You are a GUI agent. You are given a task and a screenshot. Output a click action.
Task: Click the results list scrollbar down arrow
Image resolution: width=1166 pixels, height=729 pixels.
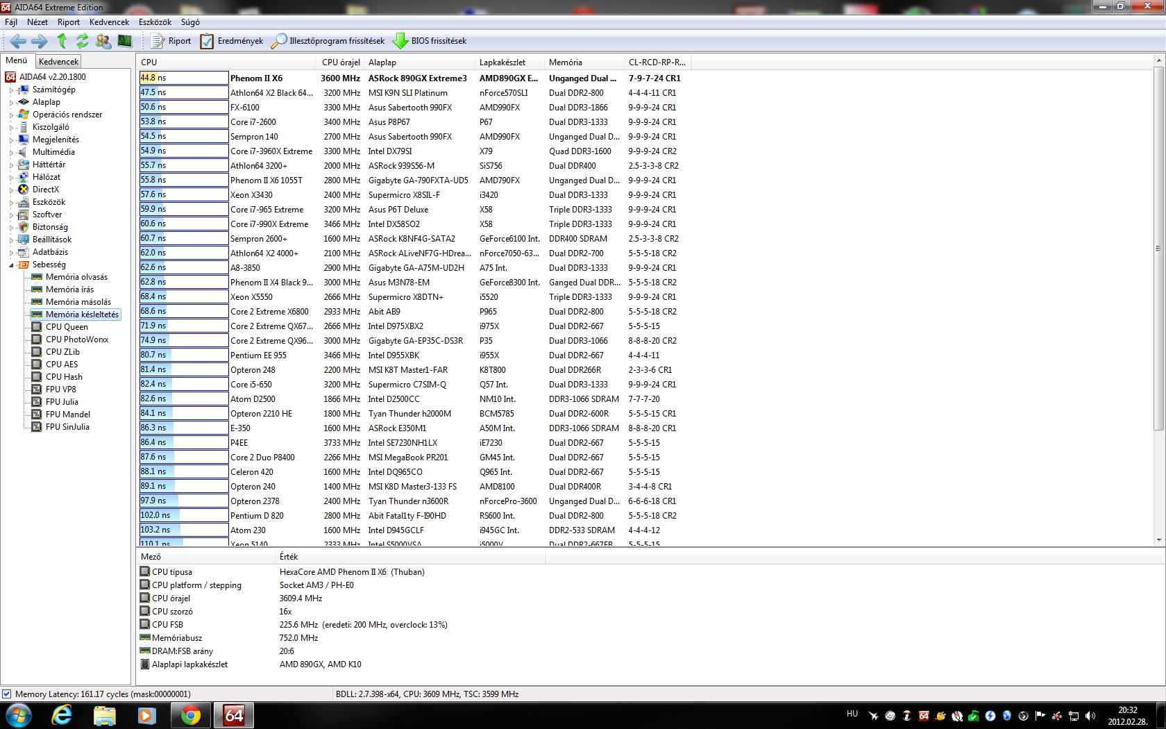(1159, 539)
